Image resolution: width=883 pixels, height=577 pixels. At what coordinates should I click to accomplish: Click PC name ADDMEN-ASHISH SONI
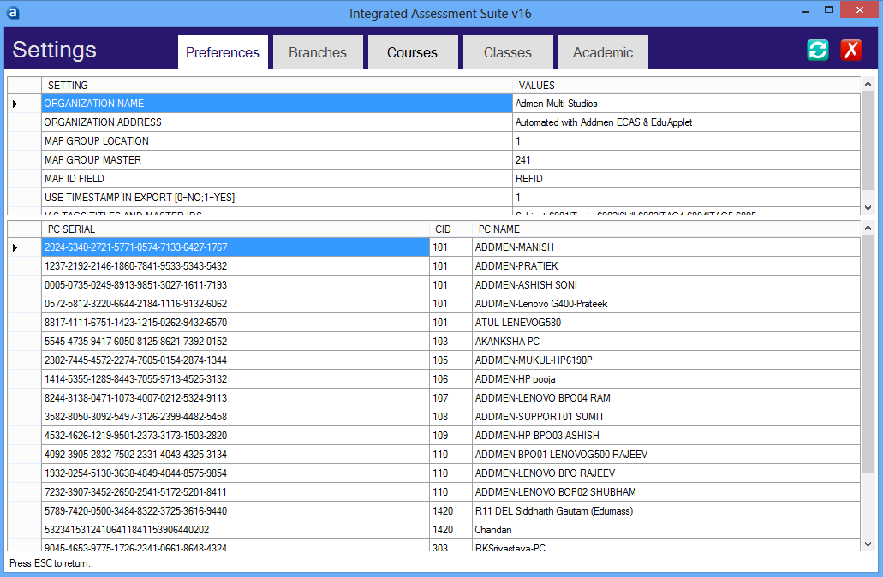666,285
